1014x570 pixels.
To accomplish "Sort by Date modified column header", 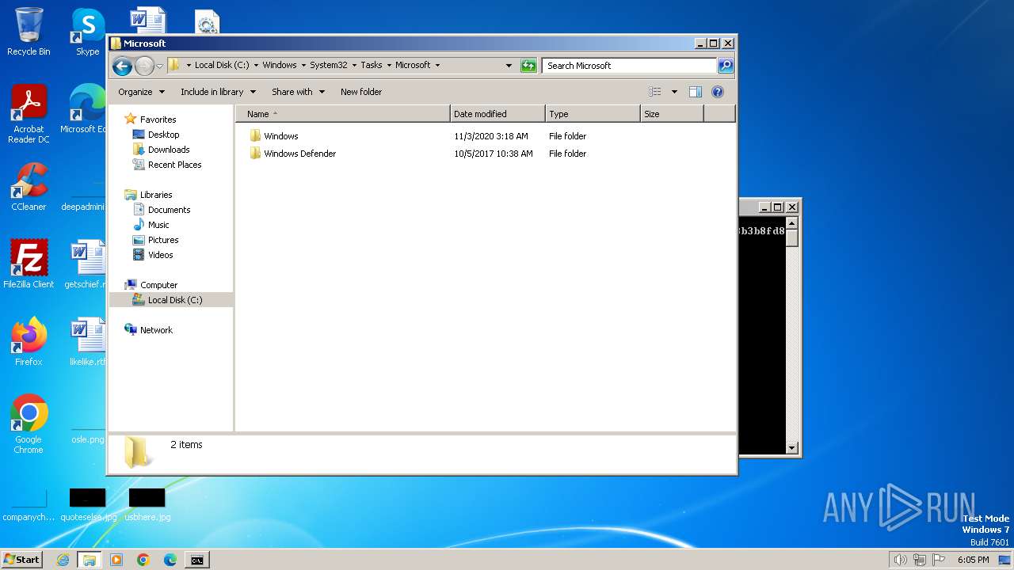I will tap(497, 114).
